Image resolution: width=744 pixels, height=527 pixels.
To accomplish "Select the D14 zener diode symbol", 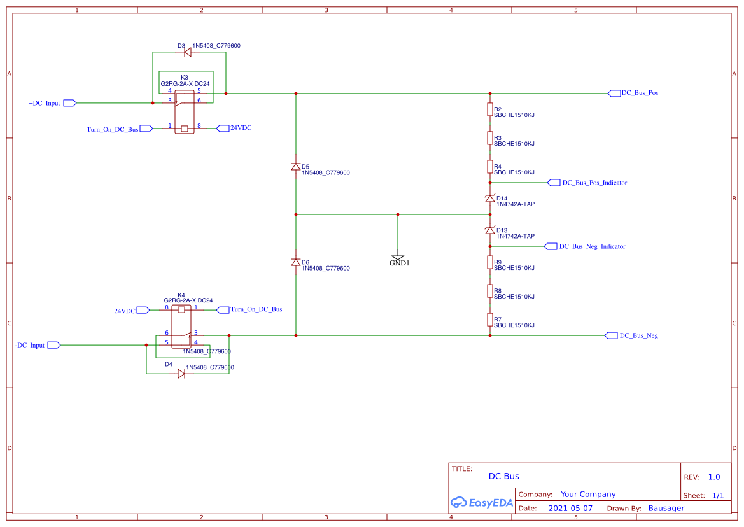I will (490, 199).
